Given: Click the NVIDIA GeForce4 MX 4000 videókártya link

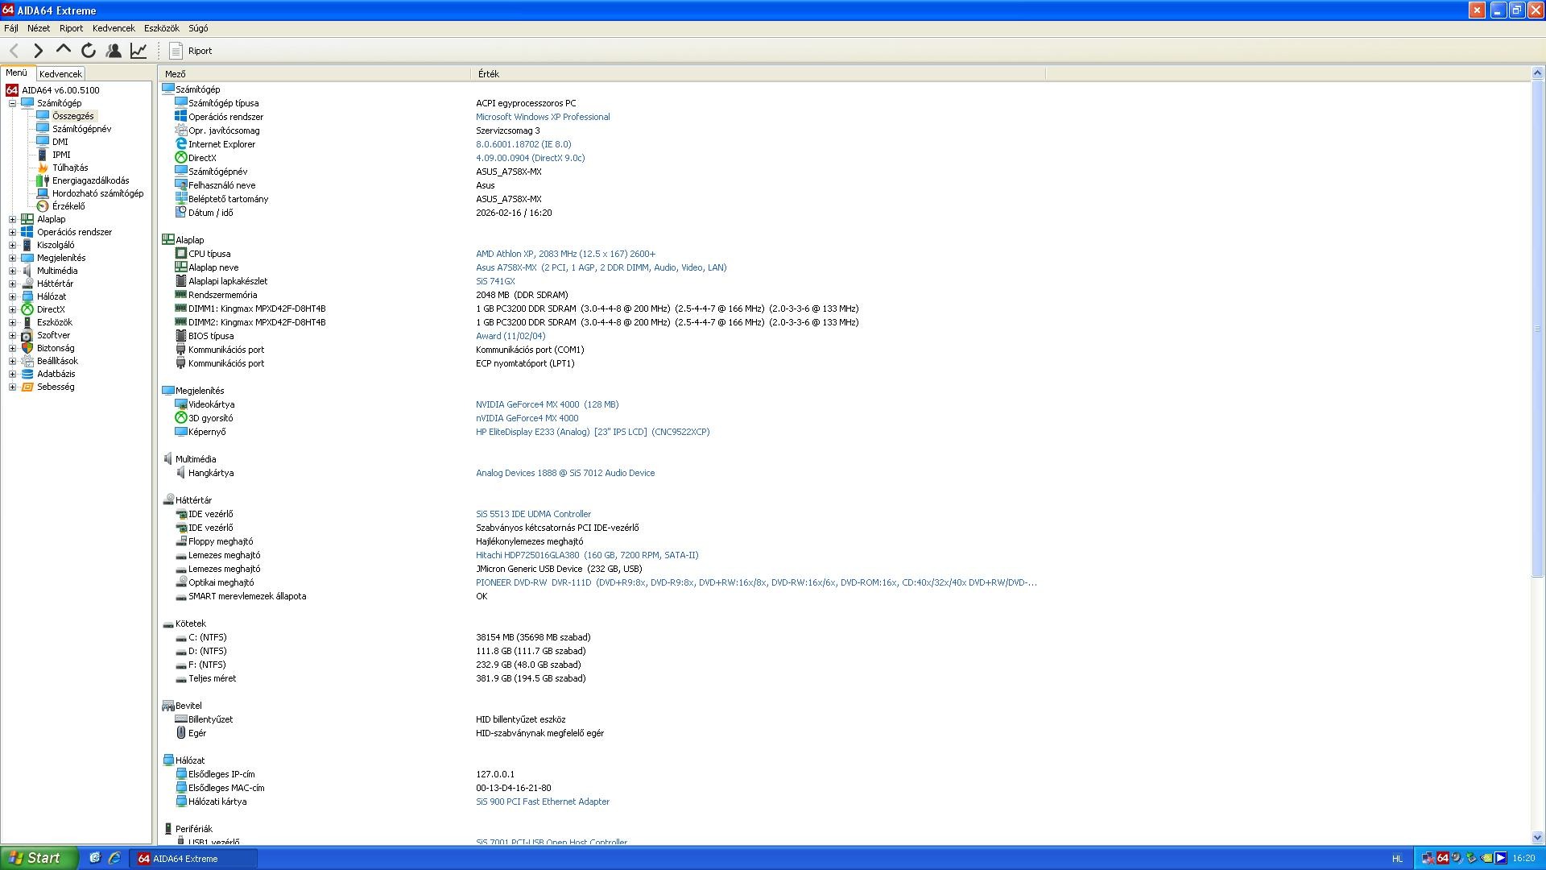Looking at the screenshot, I should [x=546, y=404].
